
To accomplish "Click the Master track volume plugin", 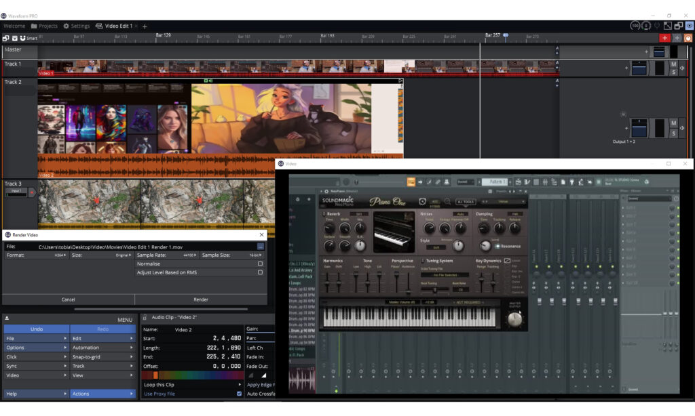I will [659, 51].
